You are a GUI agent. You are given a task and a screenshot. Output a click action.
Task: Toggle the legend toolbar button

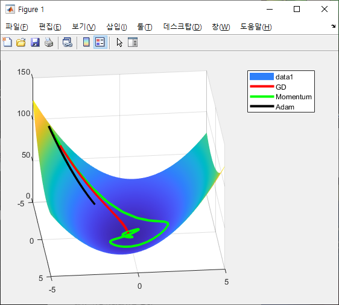point(100,42)
